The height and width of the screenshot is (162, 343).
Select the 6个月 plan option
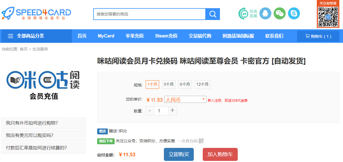(185, 85)
